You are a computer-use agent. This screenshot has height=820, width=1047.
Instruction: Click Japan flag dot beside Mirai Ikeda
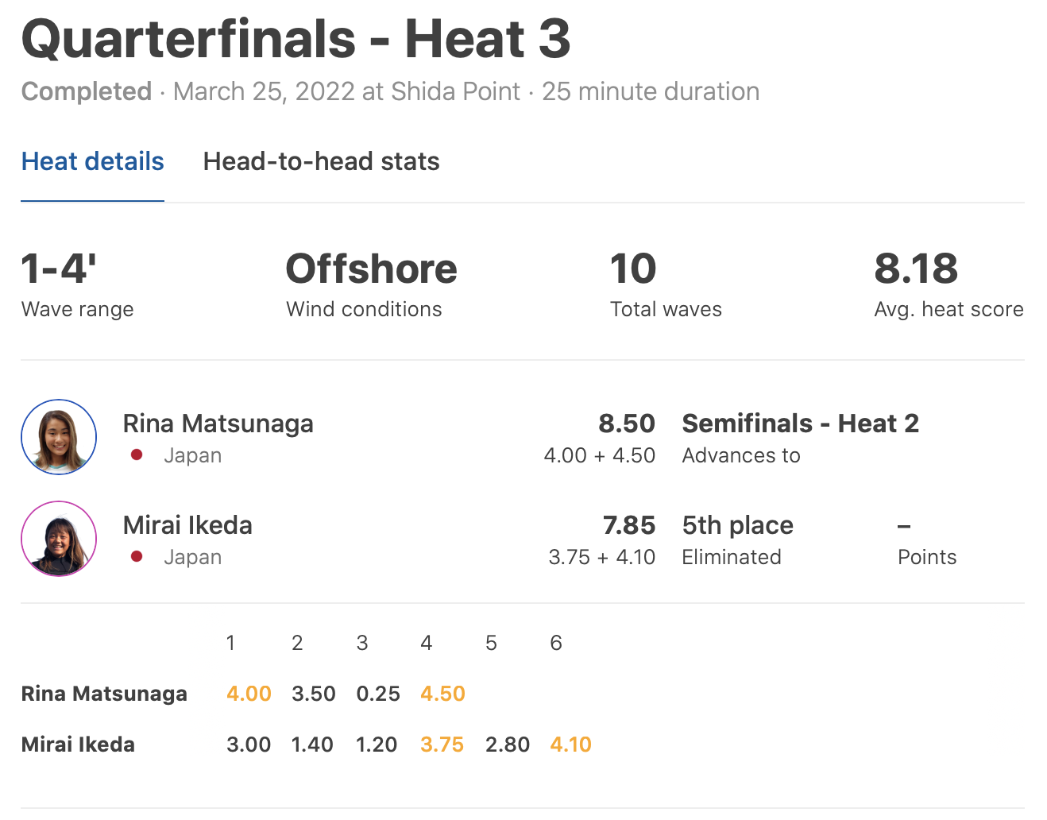click(137, 557)
